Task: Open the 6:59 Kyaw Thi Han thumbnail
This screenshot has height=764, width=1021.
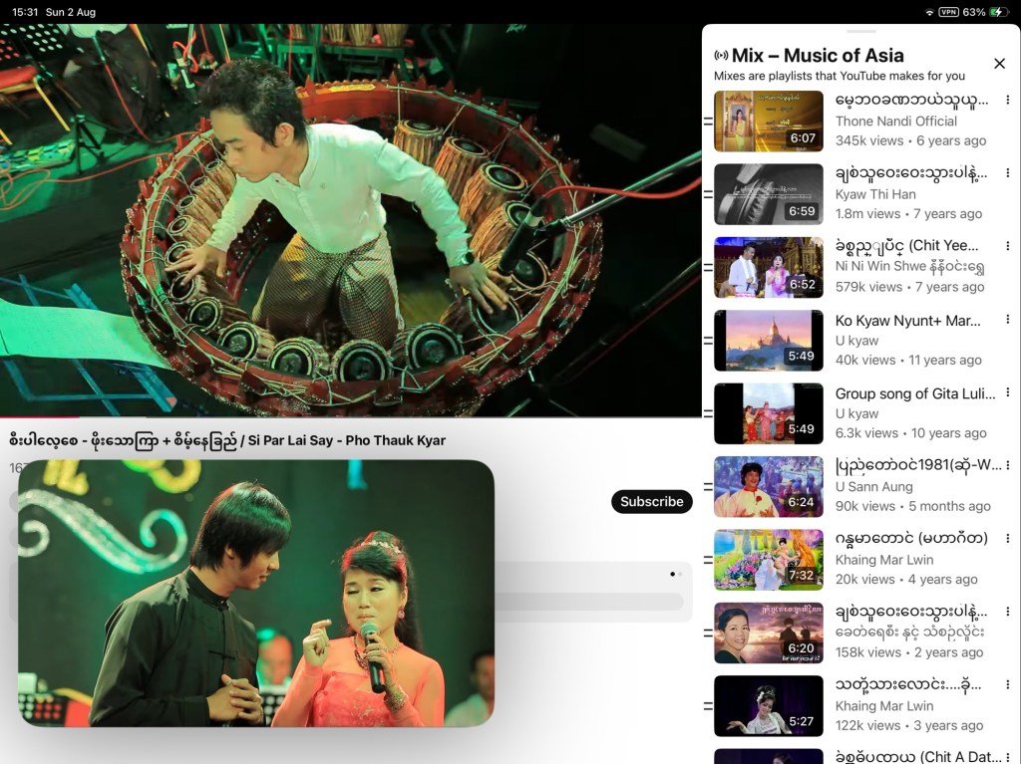Action: point(769,194)
